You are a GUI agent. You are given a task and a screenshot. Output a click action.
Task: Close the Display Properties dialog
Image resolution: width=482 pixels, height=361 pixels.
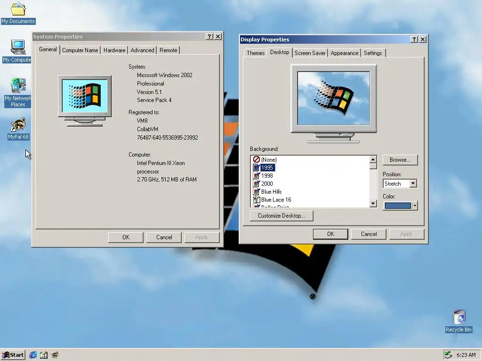click(x=423, y=39)
